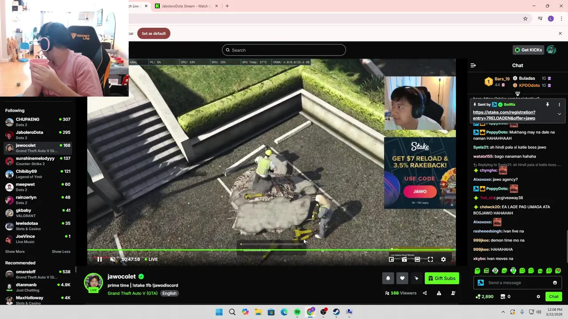
Task: Jump to LIVE in the player
Action: point(151,259)
